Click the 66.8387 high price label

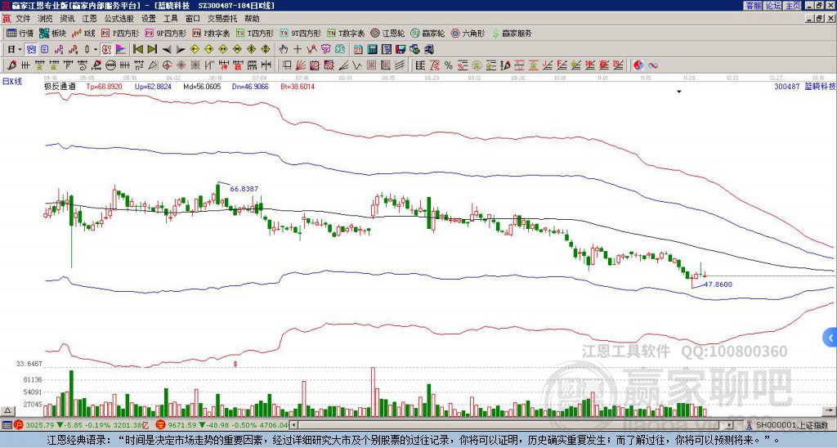[x=244, y=189]
